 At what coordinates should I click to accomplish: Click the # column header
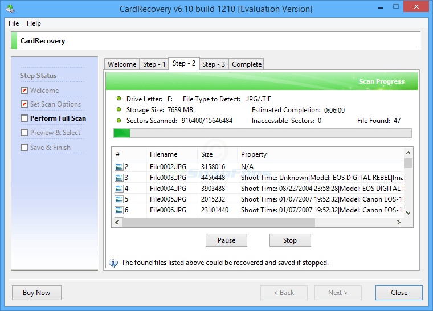[129, 154]
